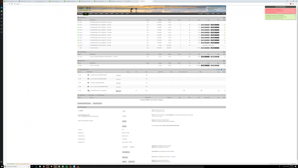Open the Disk 9 device link
The width and height of the screenshot is (298, 168).
pos(81,45)
